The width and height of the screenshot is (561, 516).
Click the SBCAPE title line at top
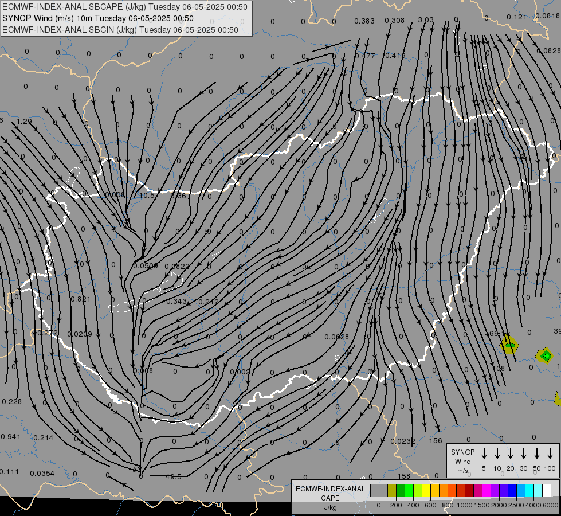point(124,7)
